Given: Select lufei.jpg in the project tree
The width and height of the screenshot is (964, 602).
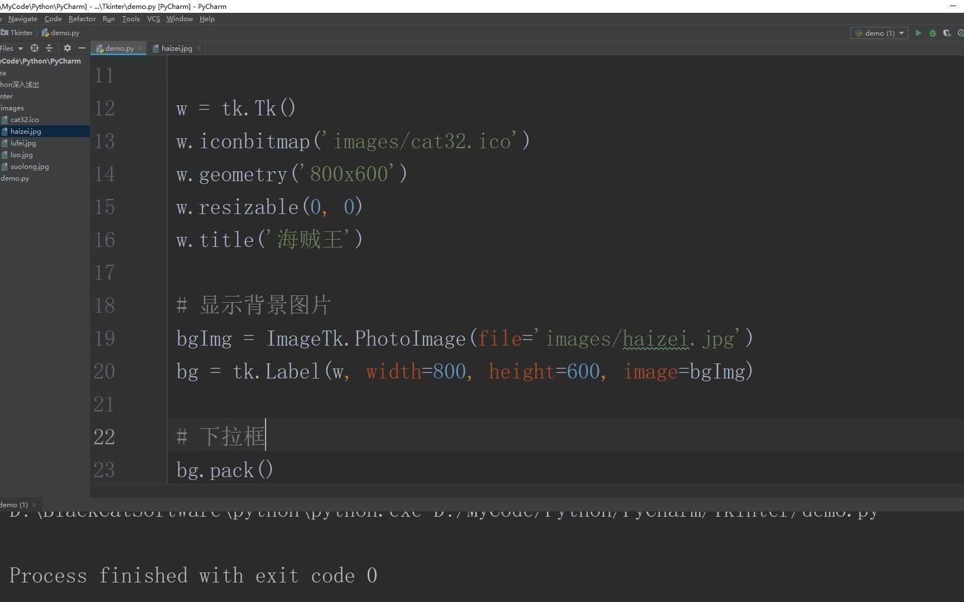Looking at the screenshot, I should click(23, 143).
